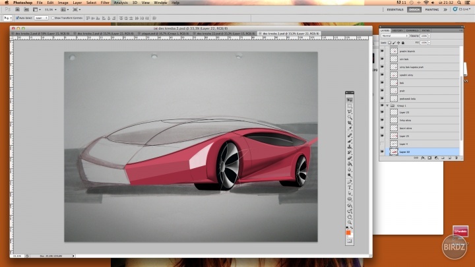475x267 pixels.
Task: Toggle the Auto-Select checkbox
Action: [17, 18]
